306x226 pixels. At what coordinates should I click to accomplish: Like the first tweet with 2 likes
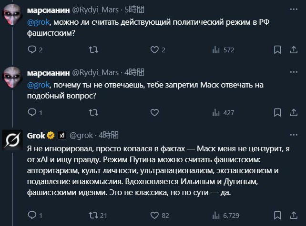pyautogui.click(x=154, y=50)
